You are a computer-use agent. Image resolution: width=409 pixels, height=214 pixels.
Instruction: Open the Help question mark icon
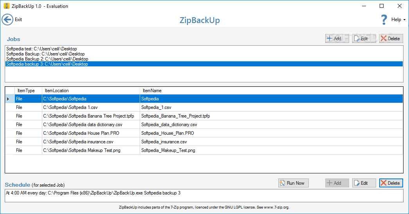pos(384,20)
